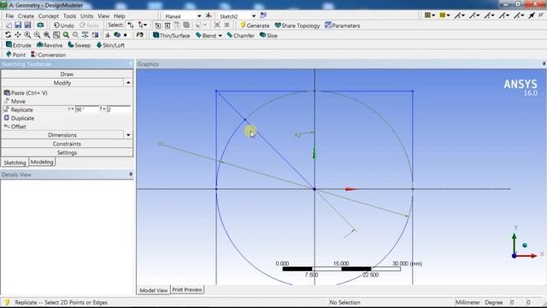Open the Blend dropdown arrow

click(221, 36)
